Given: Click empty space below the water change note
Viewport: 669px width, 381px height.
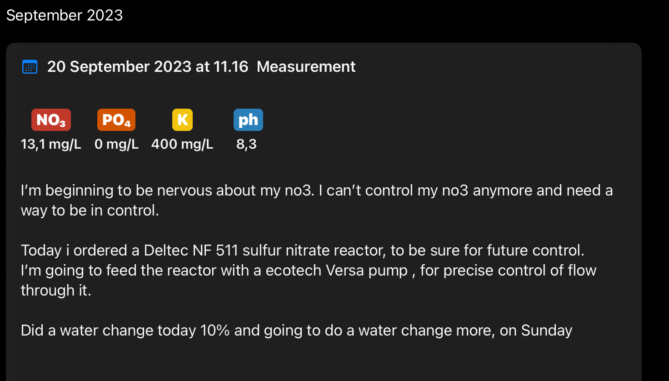Looking at the screenshot, I should pos(318,361).
